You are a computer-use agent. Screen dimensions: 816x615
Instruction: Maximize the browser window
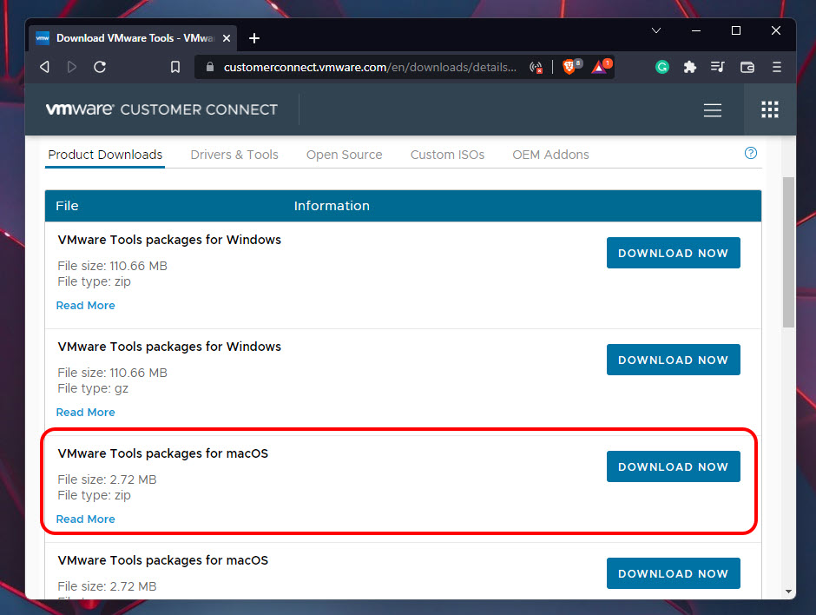(736, 30)
